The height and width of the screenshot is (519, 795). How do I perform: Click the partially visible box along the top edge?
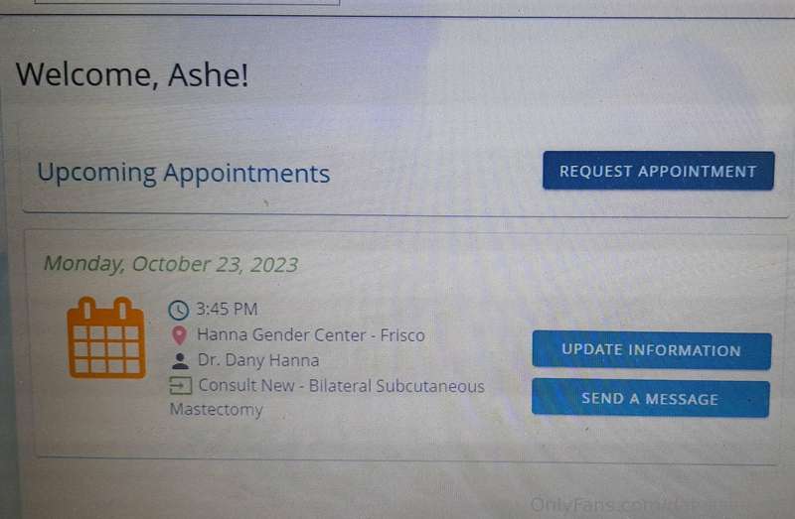point(187,3)
